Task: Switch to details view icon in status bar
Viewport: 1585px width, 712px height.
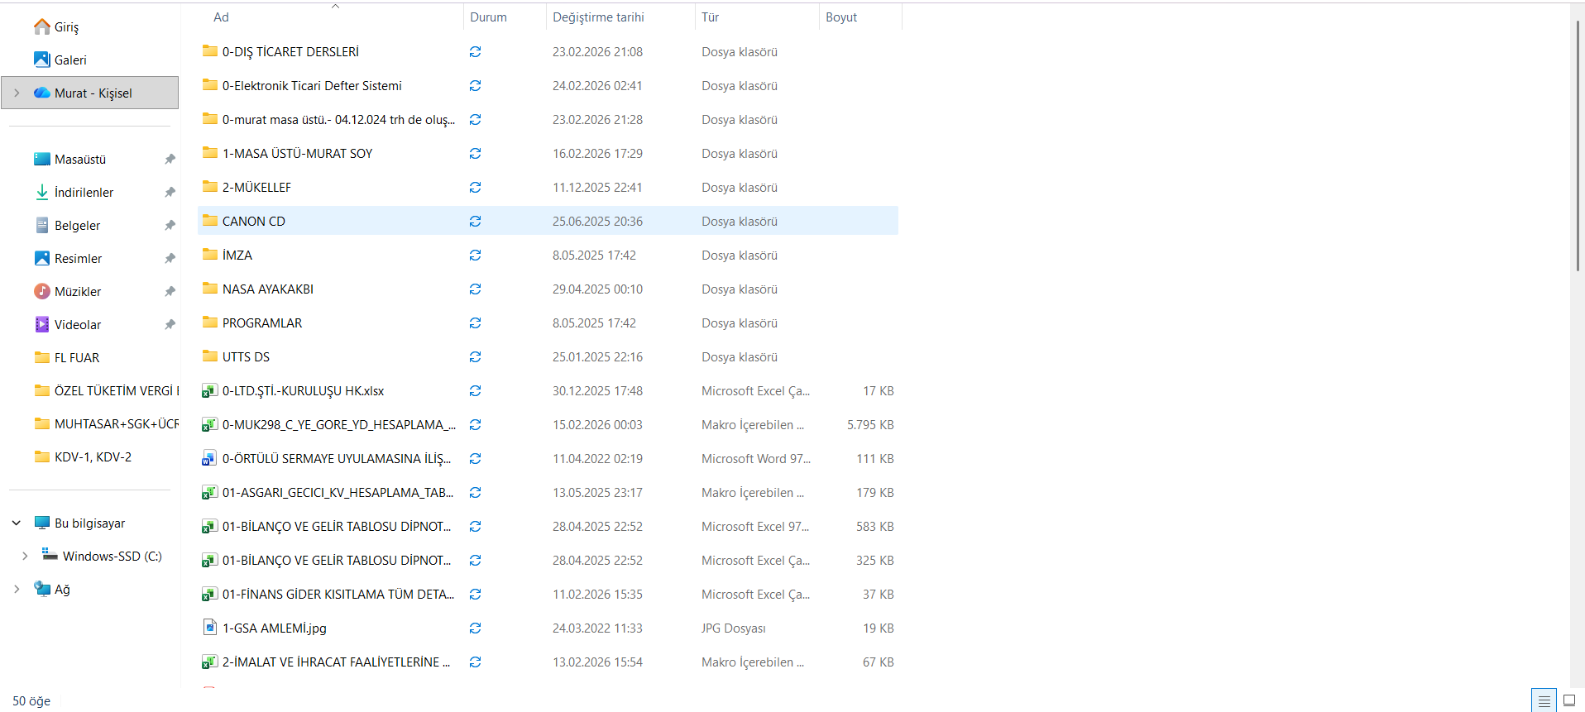Action: [x=1544, y=700]
